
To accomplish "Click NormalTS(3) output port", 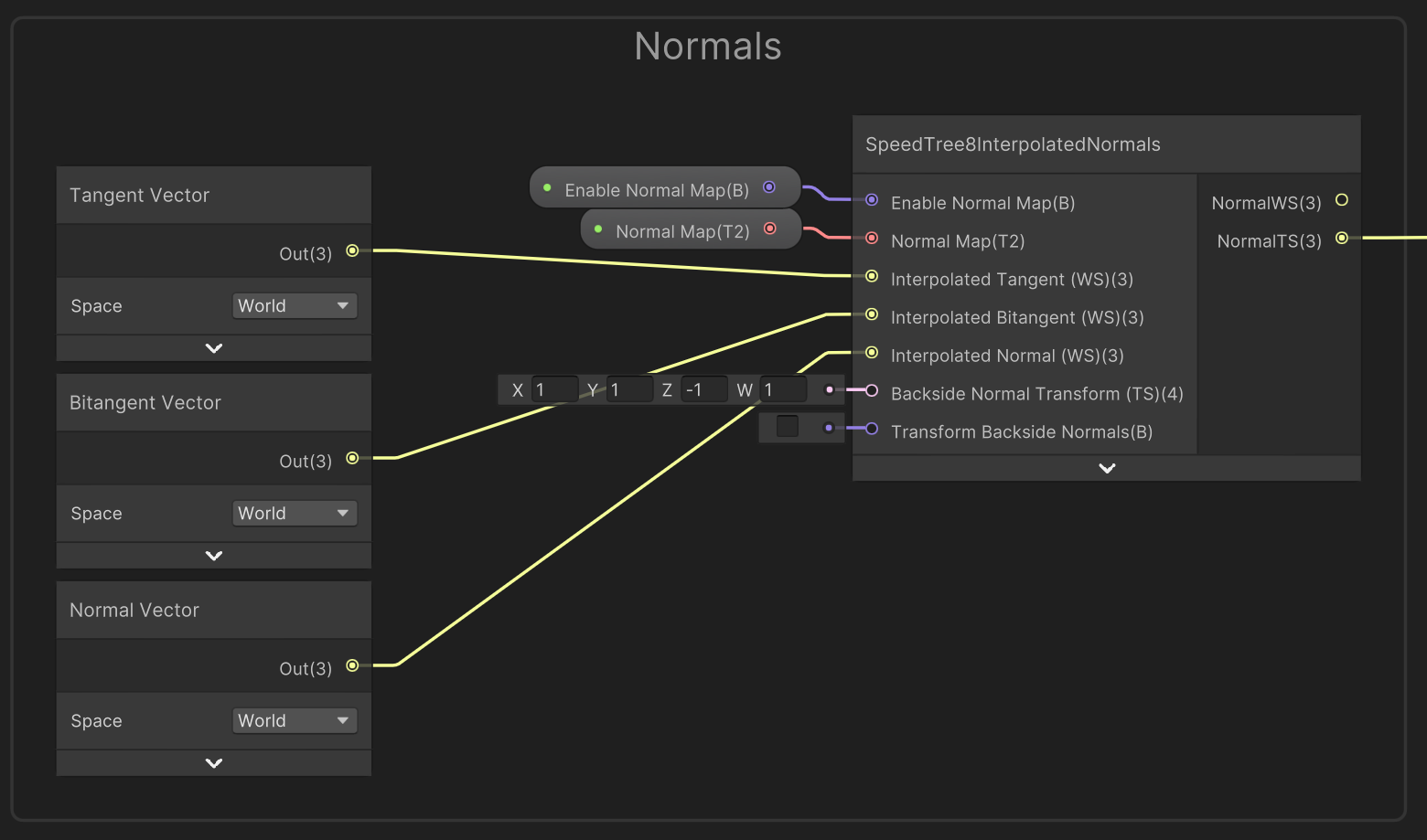I will tap(1342, 238).
